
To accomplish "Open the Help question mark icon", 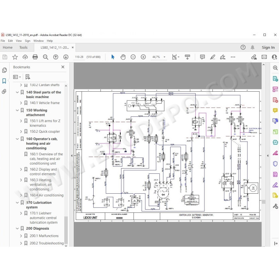I will 243,47.
